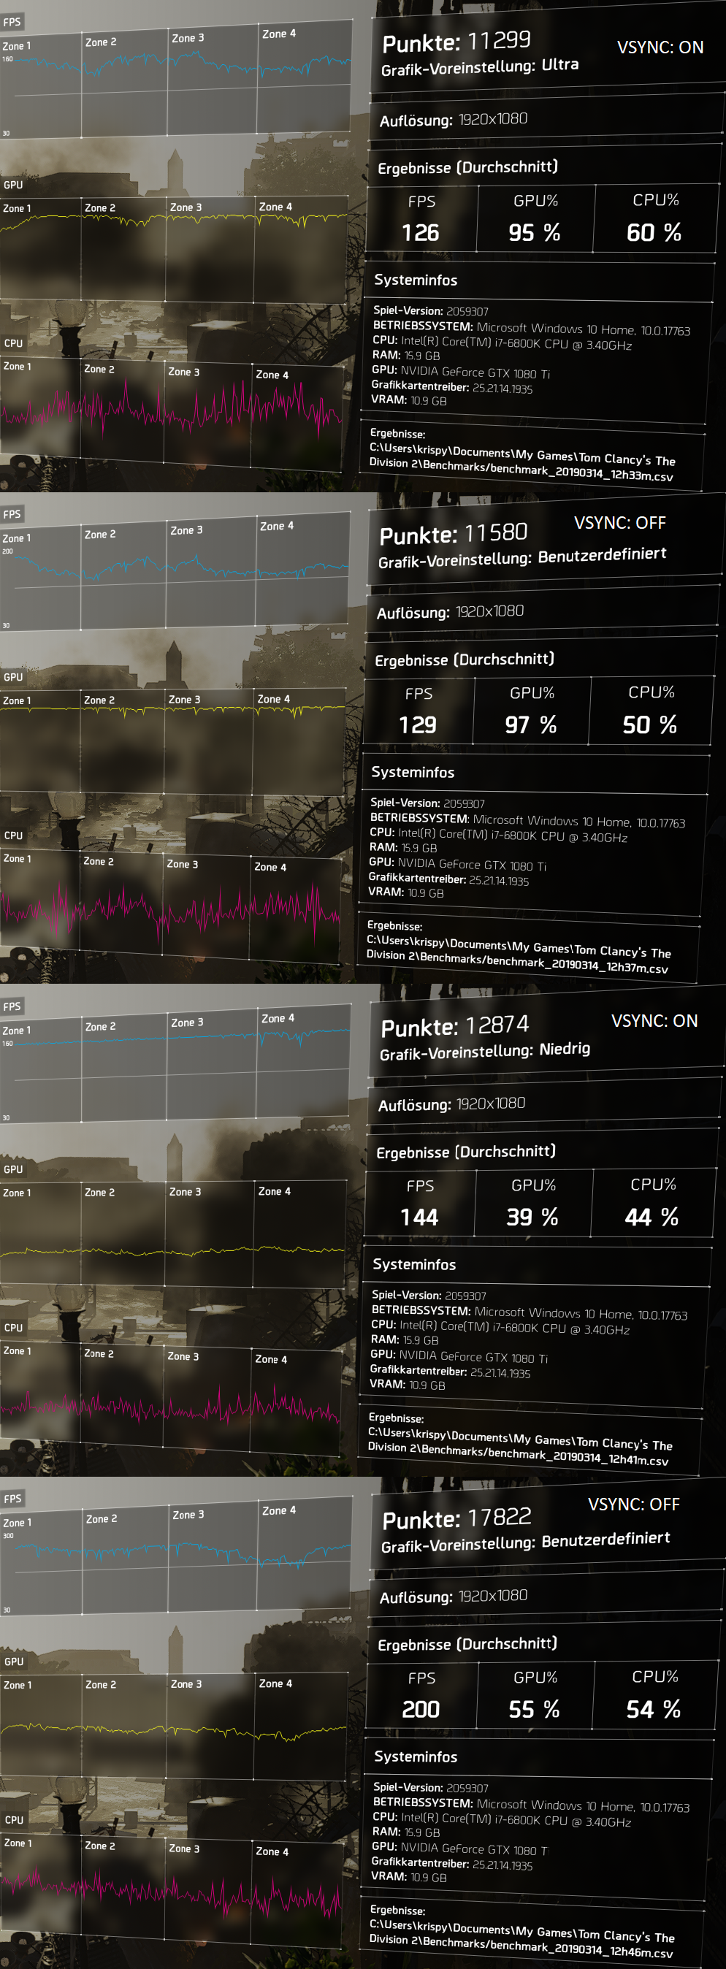Click the file name benchmark_20190314_12h33m.csv
The image size is (726, 1969).
(x=581, y=473)
